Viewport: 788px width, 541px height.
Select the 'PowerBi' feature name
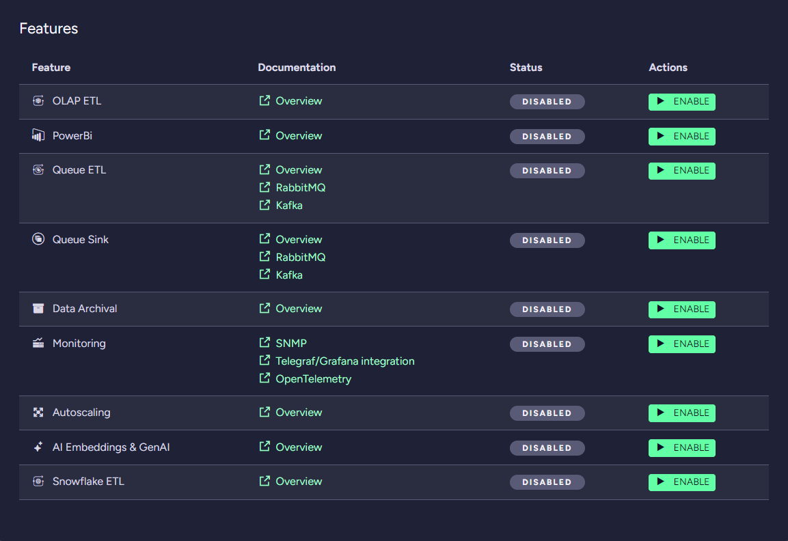pyautogui.click(x=72, y=136)
